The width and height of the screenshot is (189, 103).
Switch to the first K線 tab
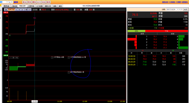6,6
